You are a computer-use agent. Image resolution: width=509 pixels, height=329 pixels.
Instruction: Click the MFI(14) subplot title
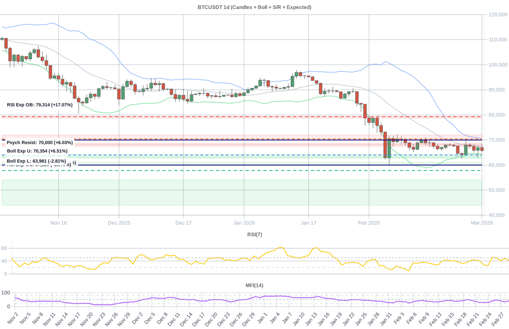pos(255,285)
